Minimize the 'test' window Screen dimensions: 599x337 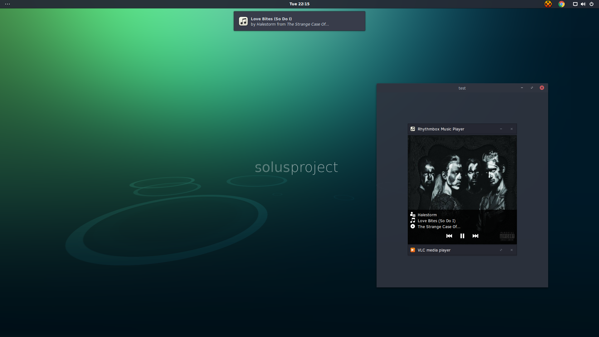(x=522, y=88)
